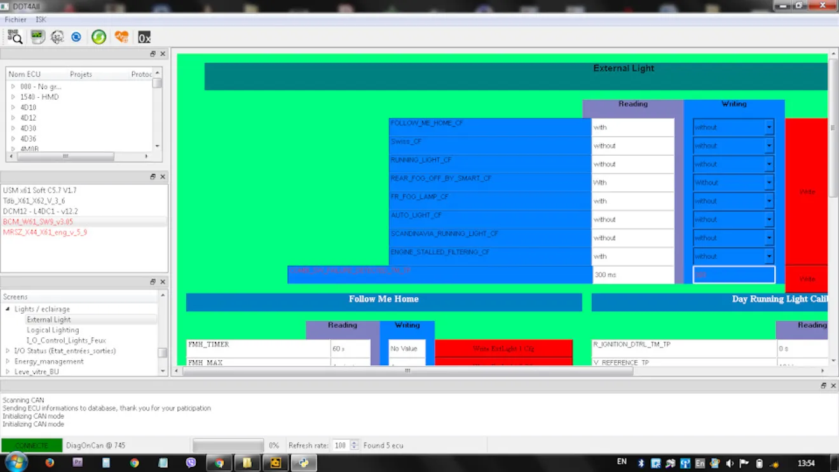Expand the Leve_vitre_BU tree node
The image size is (839, 472).
coord(8,371)
